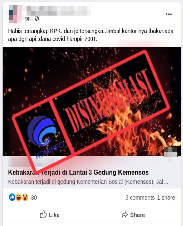
Task: Open the three-dots post options menu
Action: coord(169,14)
